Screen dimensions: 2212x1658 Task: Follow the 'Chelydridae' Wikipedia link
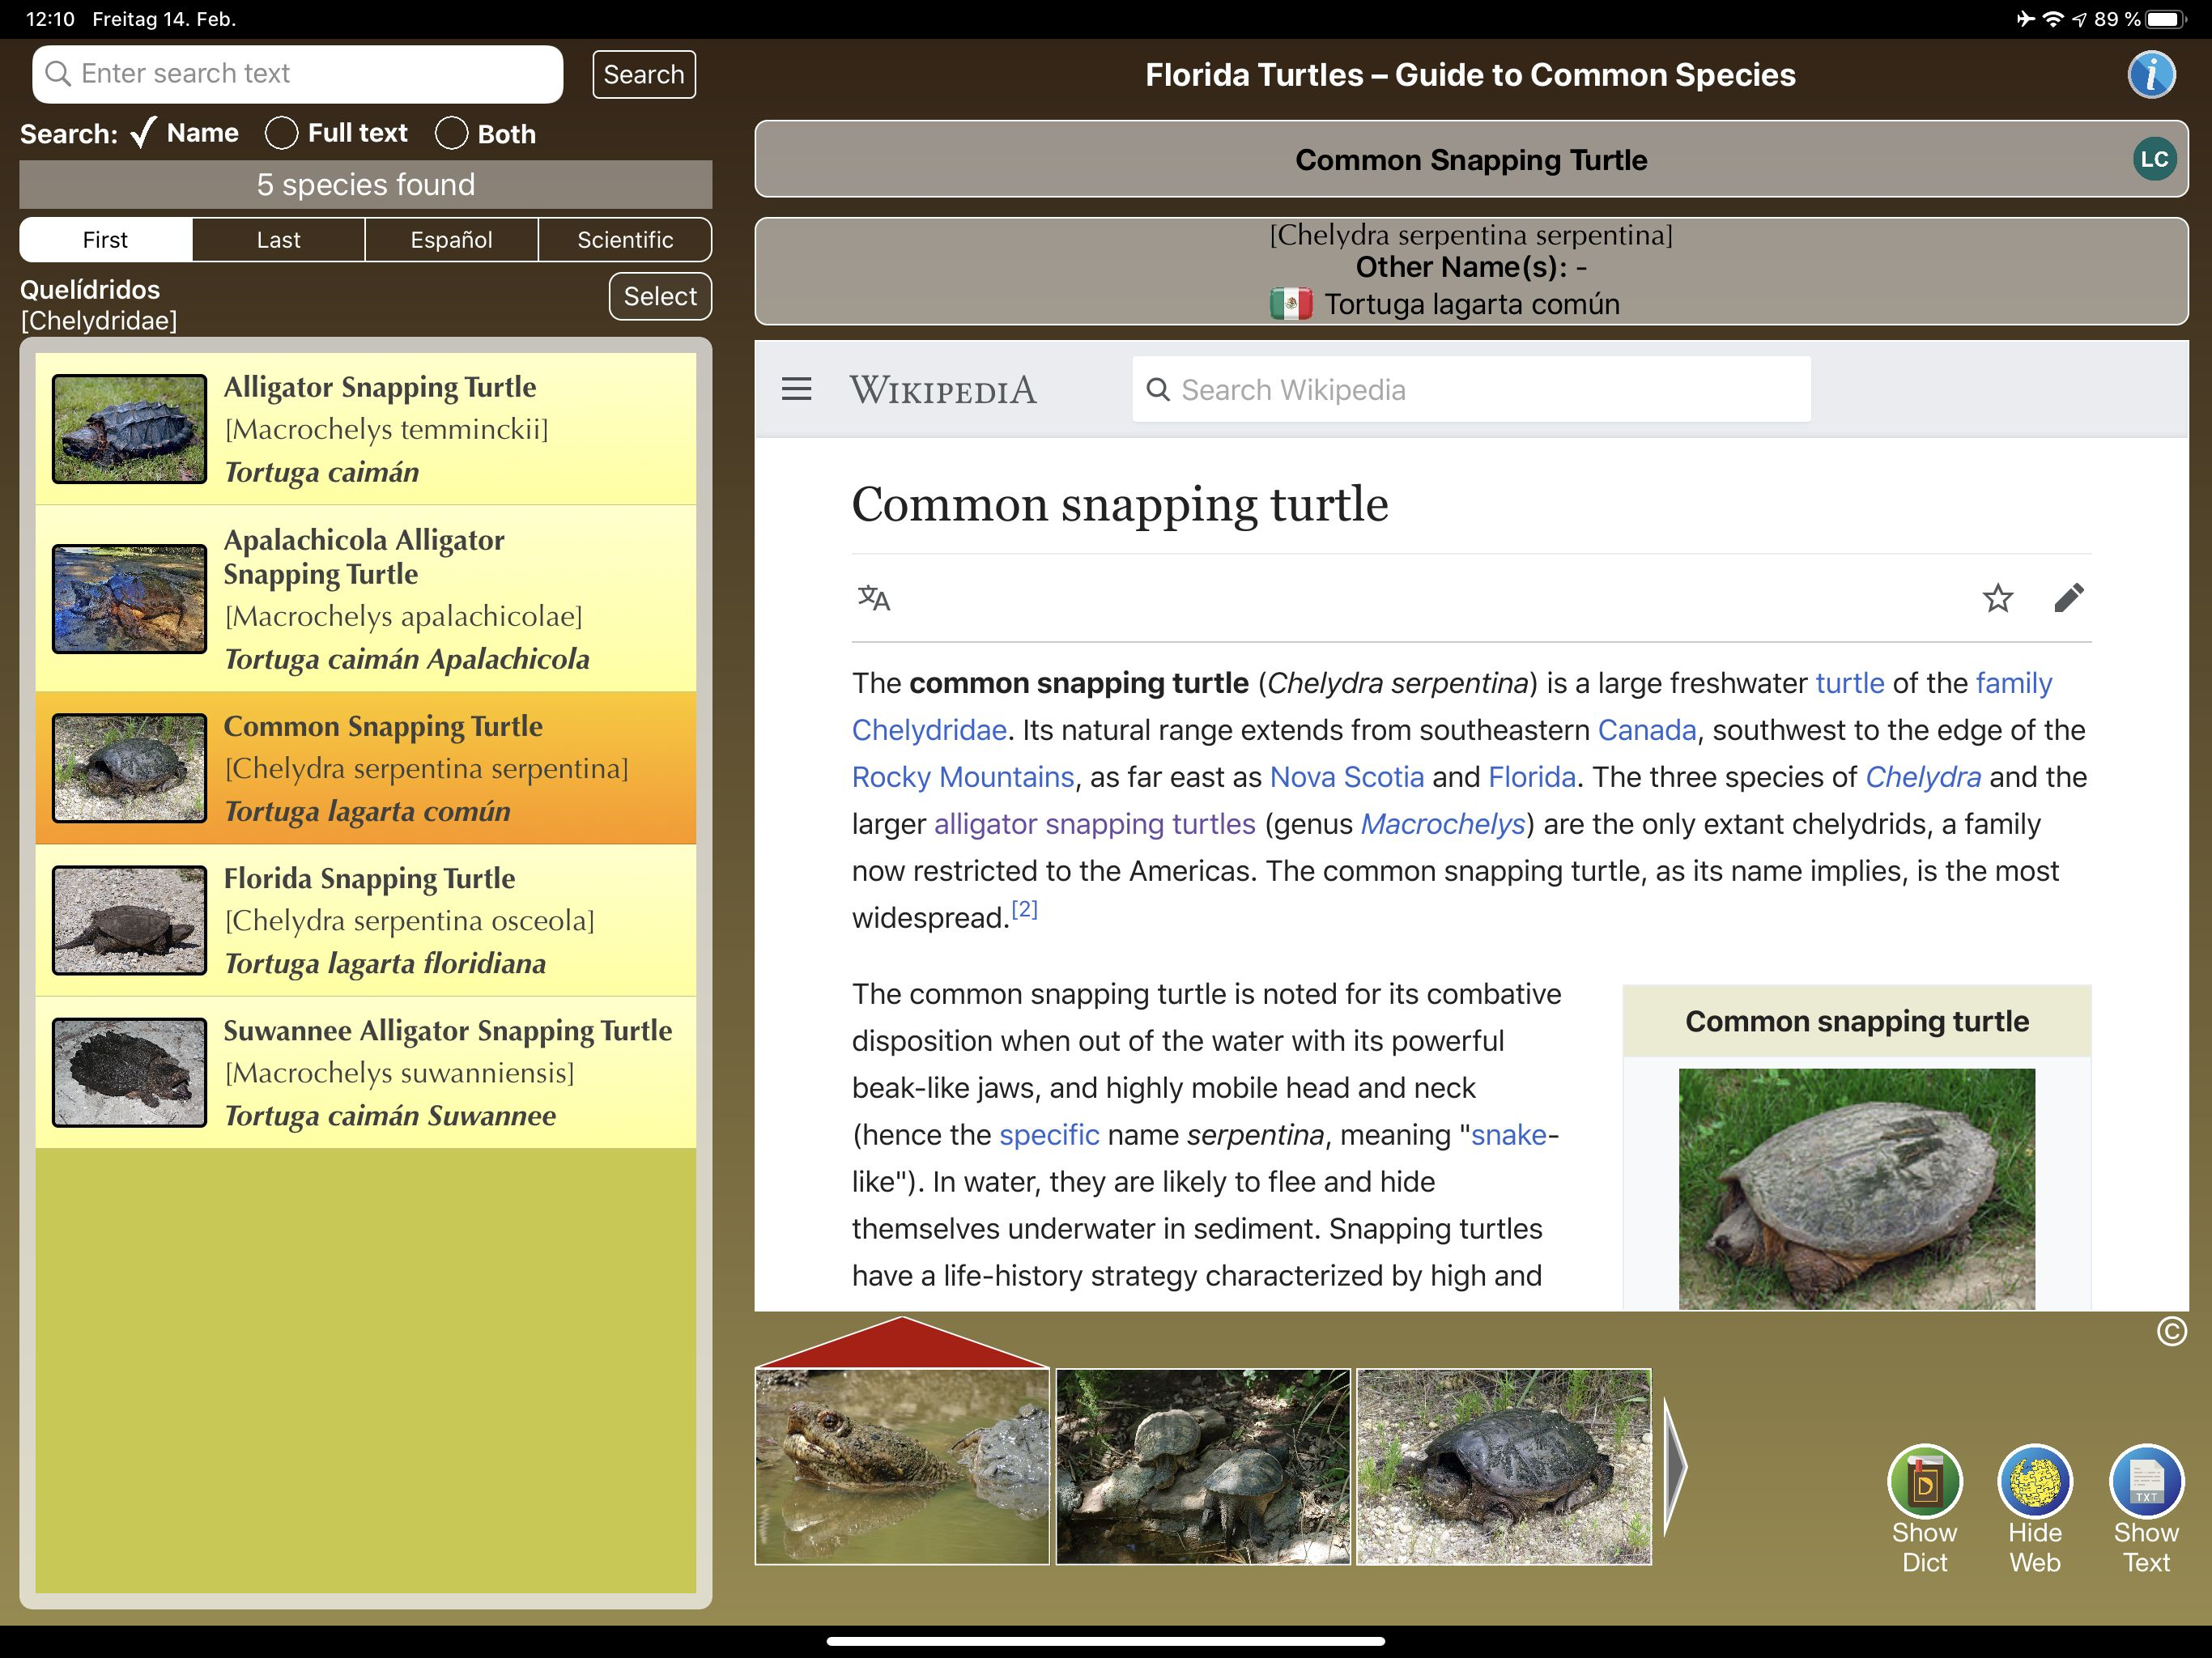coord(929,730)
